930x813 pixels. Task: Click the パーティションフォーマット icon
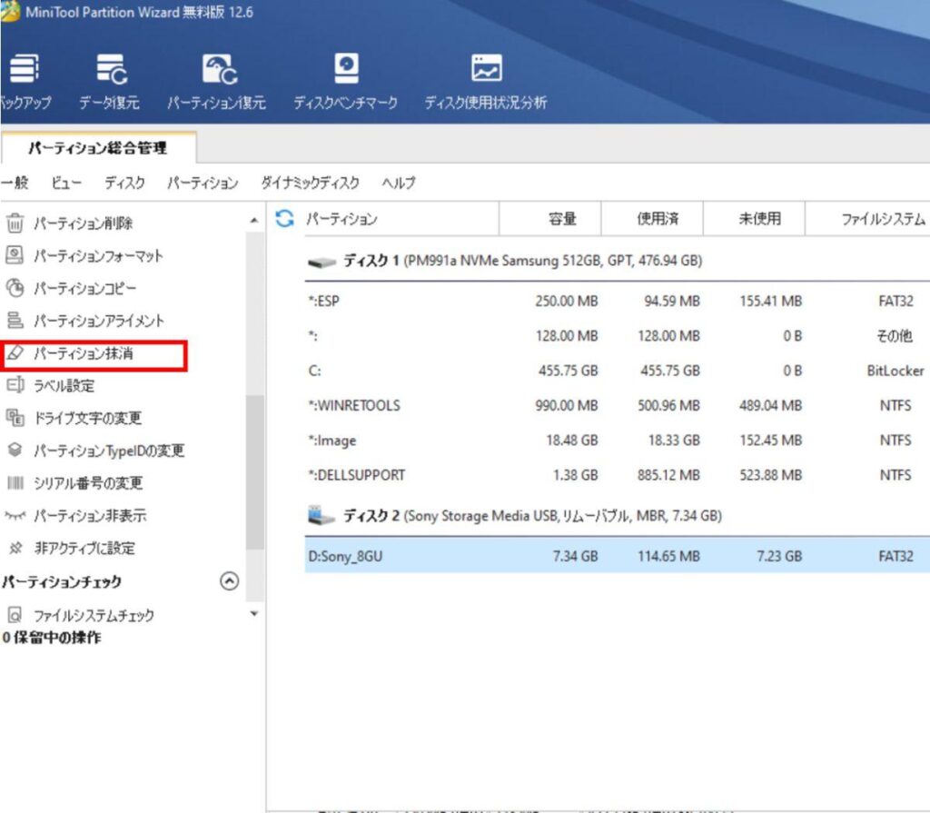pyautogui.click(x=15, y=255)
